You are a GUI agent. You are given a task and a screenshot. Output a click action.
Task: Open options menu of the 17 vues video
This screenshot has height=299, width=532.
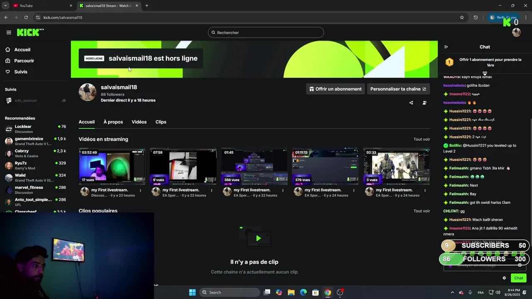pos(140,191)
